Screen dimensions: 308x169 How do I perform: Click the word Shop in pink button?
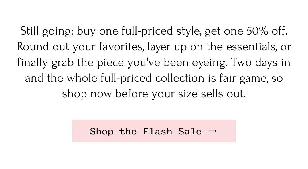coord(102,131)
